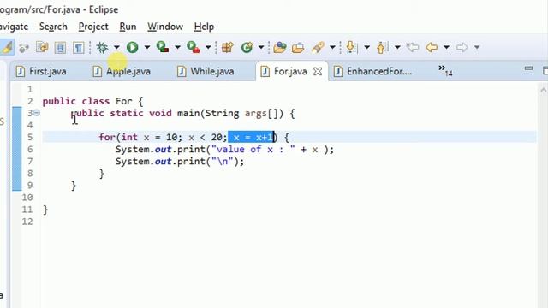Click 'for(int x = 10;' on line 5
The height and width of the screenshot is (308, 548).
(140, 137)
